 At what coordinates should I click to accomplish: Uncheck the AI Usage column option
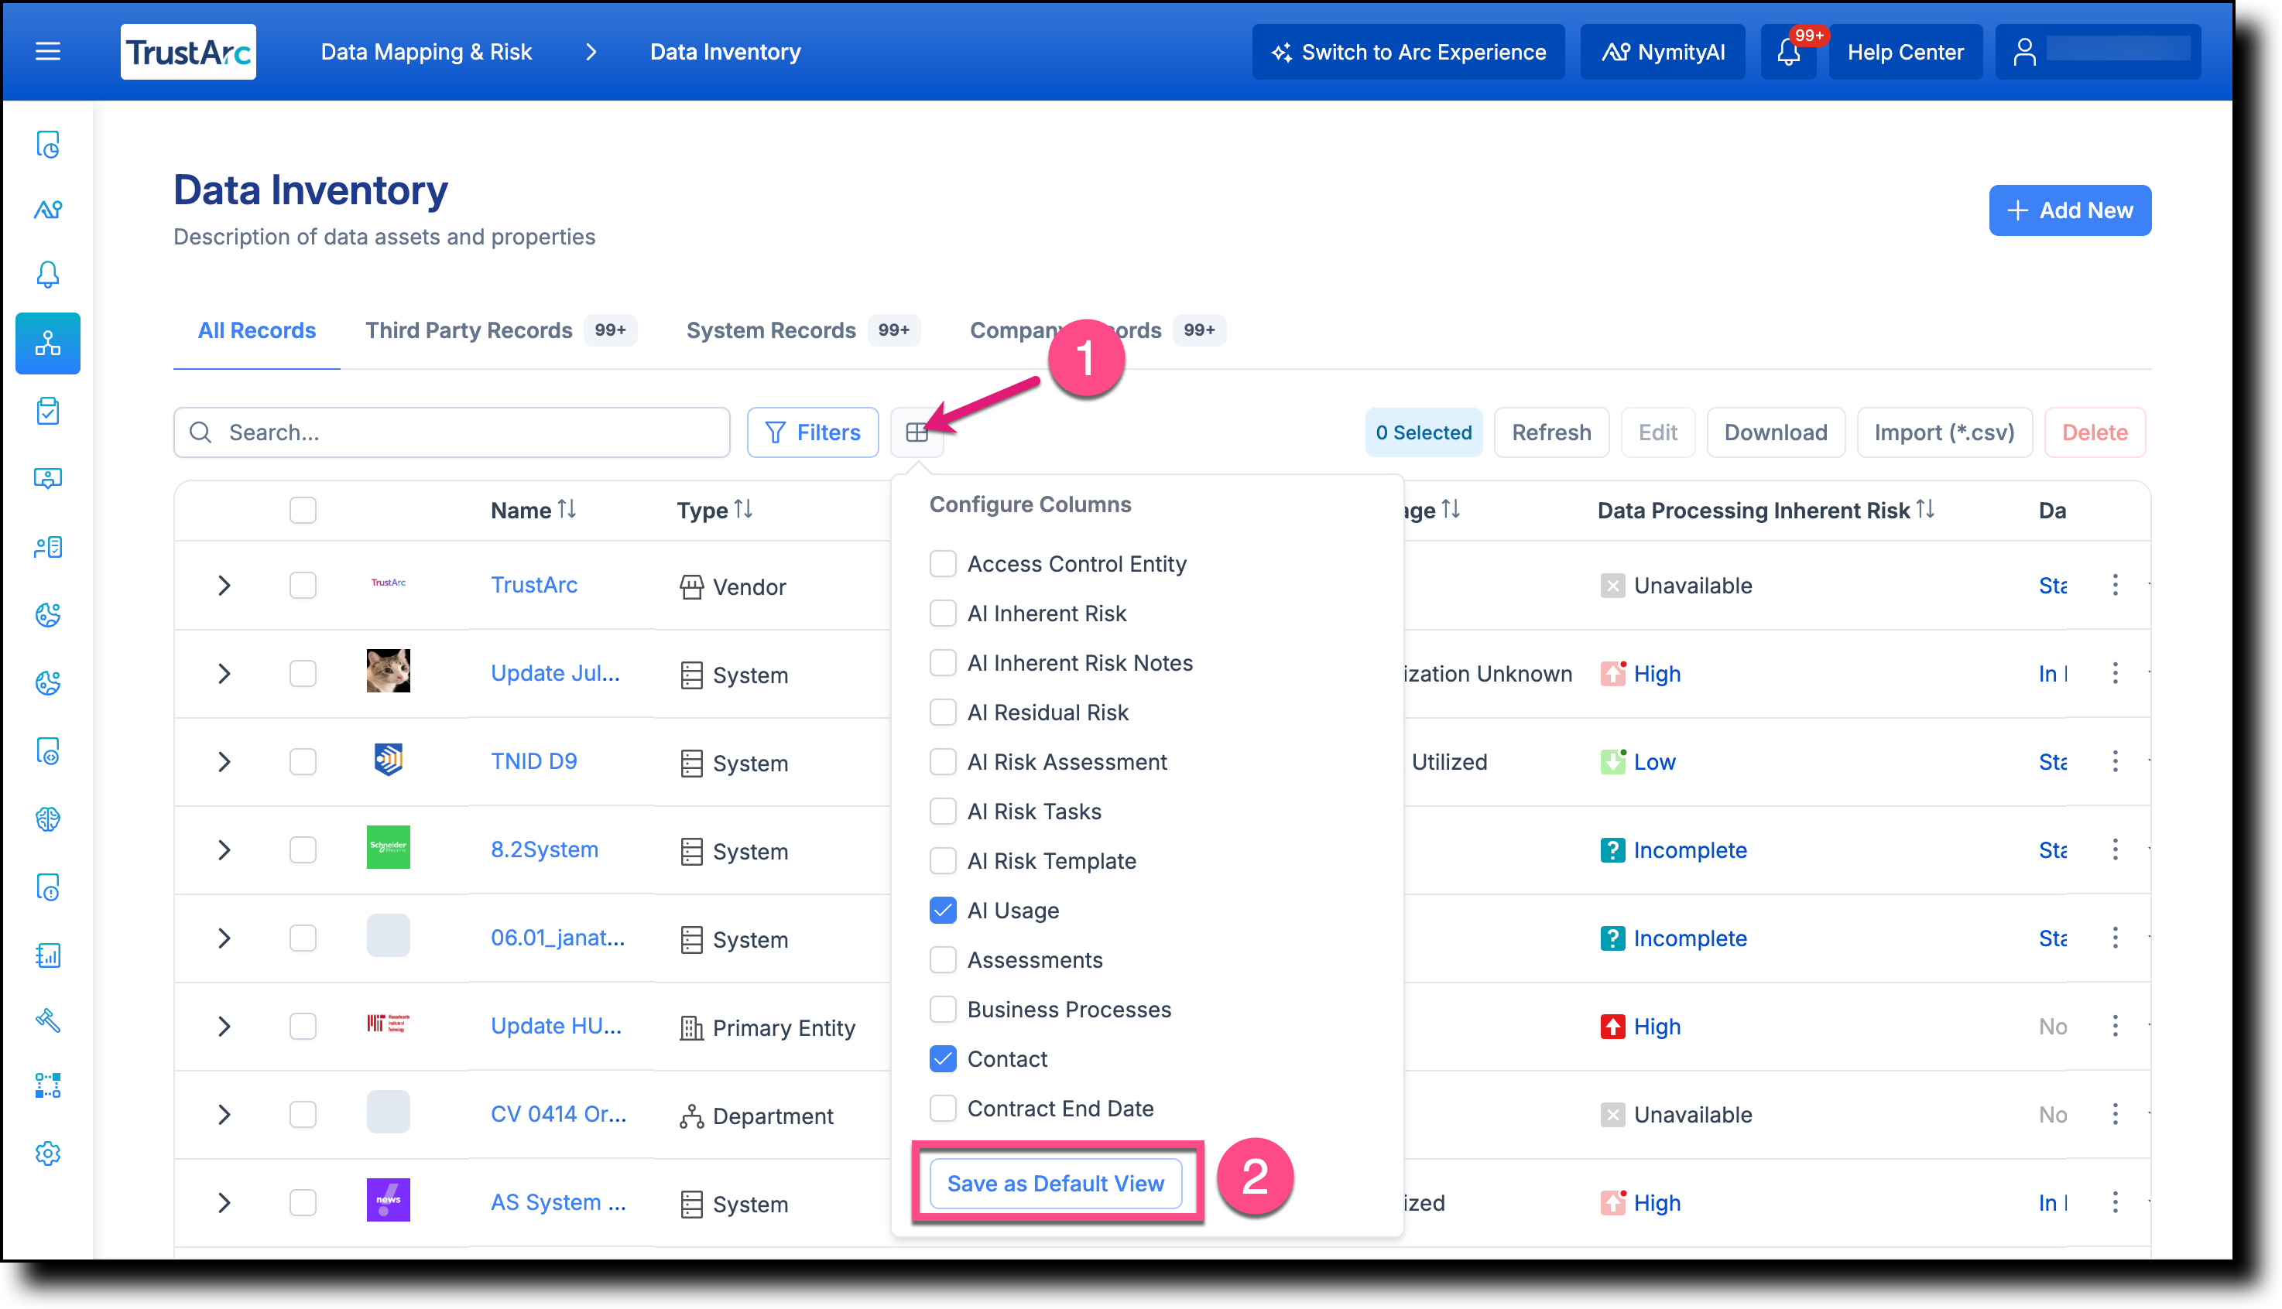tap(942, 911)
